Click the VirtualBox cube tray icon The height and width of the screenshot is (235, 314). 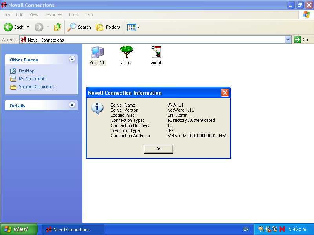pos(275,229)
